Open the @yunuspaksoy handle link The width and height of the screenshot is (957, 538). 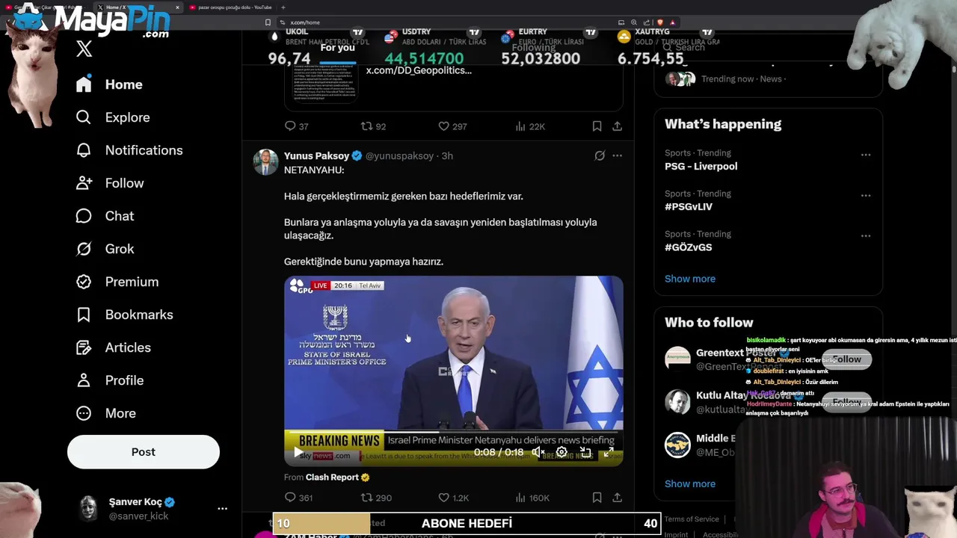pyautogui.click(x=399, y=155)
